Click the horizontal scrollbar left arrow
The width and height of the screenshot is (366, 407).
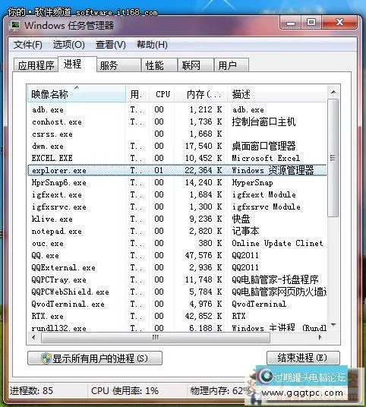click(x=33, y=337)
